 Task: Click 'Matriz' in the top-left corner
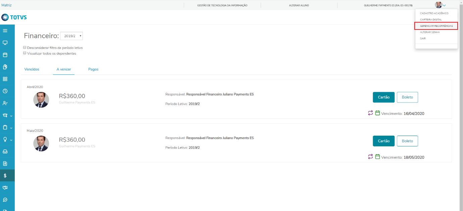point(6,5)
